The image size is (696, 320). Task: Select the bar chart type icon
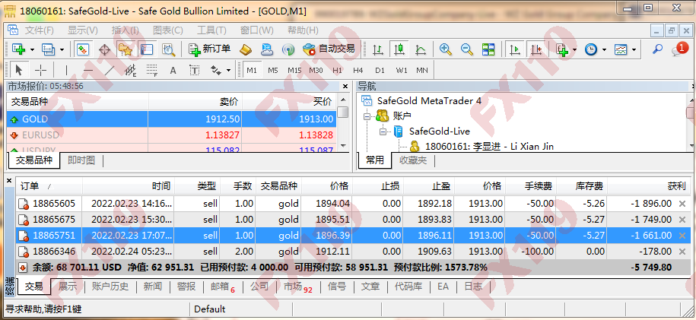click(x=378, y=49)
